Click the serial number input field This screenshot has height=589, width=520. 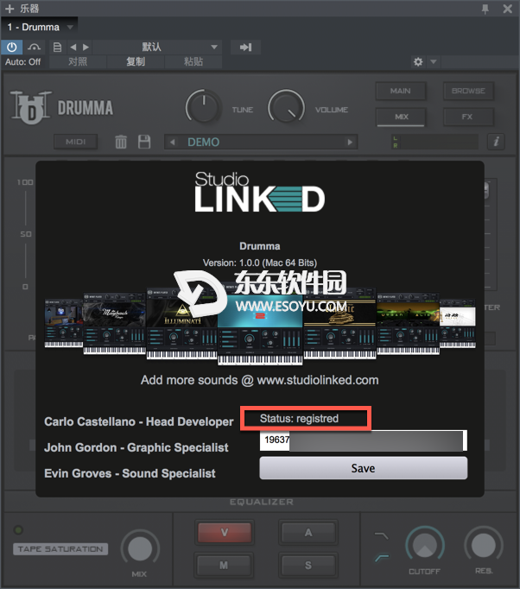click(x=364, y=440)
